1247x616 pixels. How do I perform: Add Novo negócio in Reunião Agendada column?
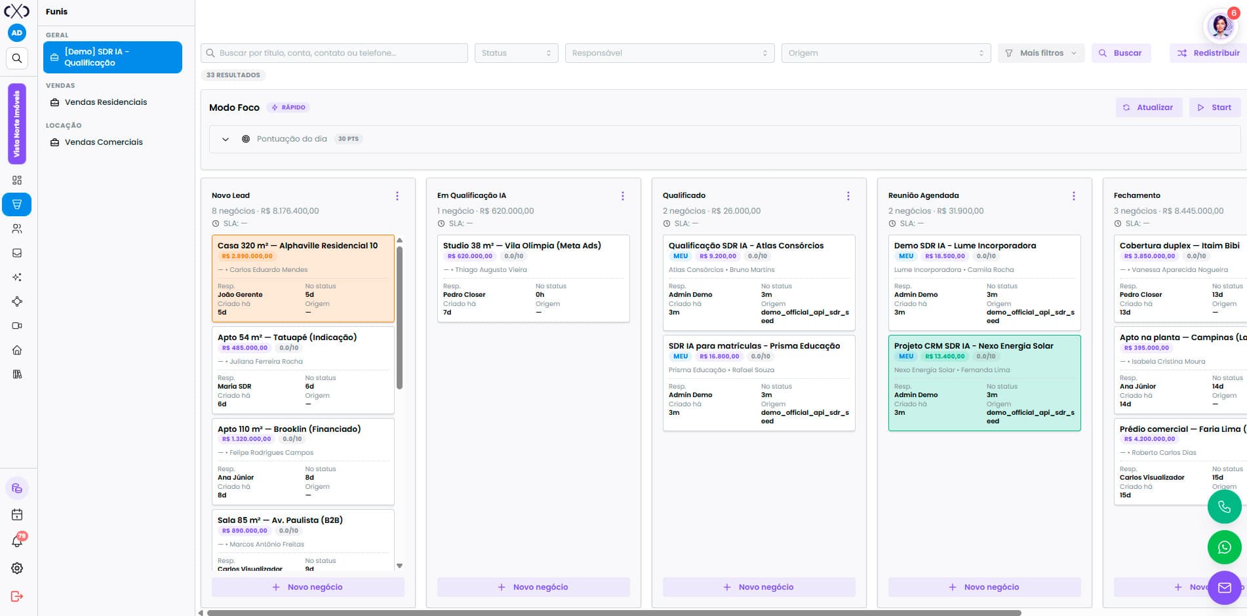(x=984, y=587)
